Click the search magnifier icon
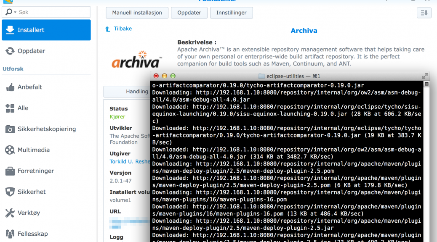Image resolution: width=437 pixels, height=242 pixels. [9, 12]
